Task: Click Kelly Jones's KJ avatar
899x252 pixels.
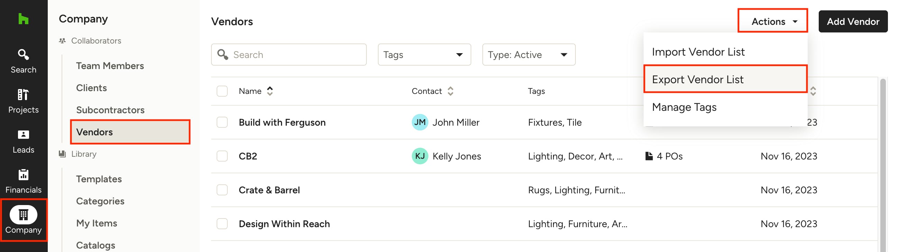Action: [420, 156]
